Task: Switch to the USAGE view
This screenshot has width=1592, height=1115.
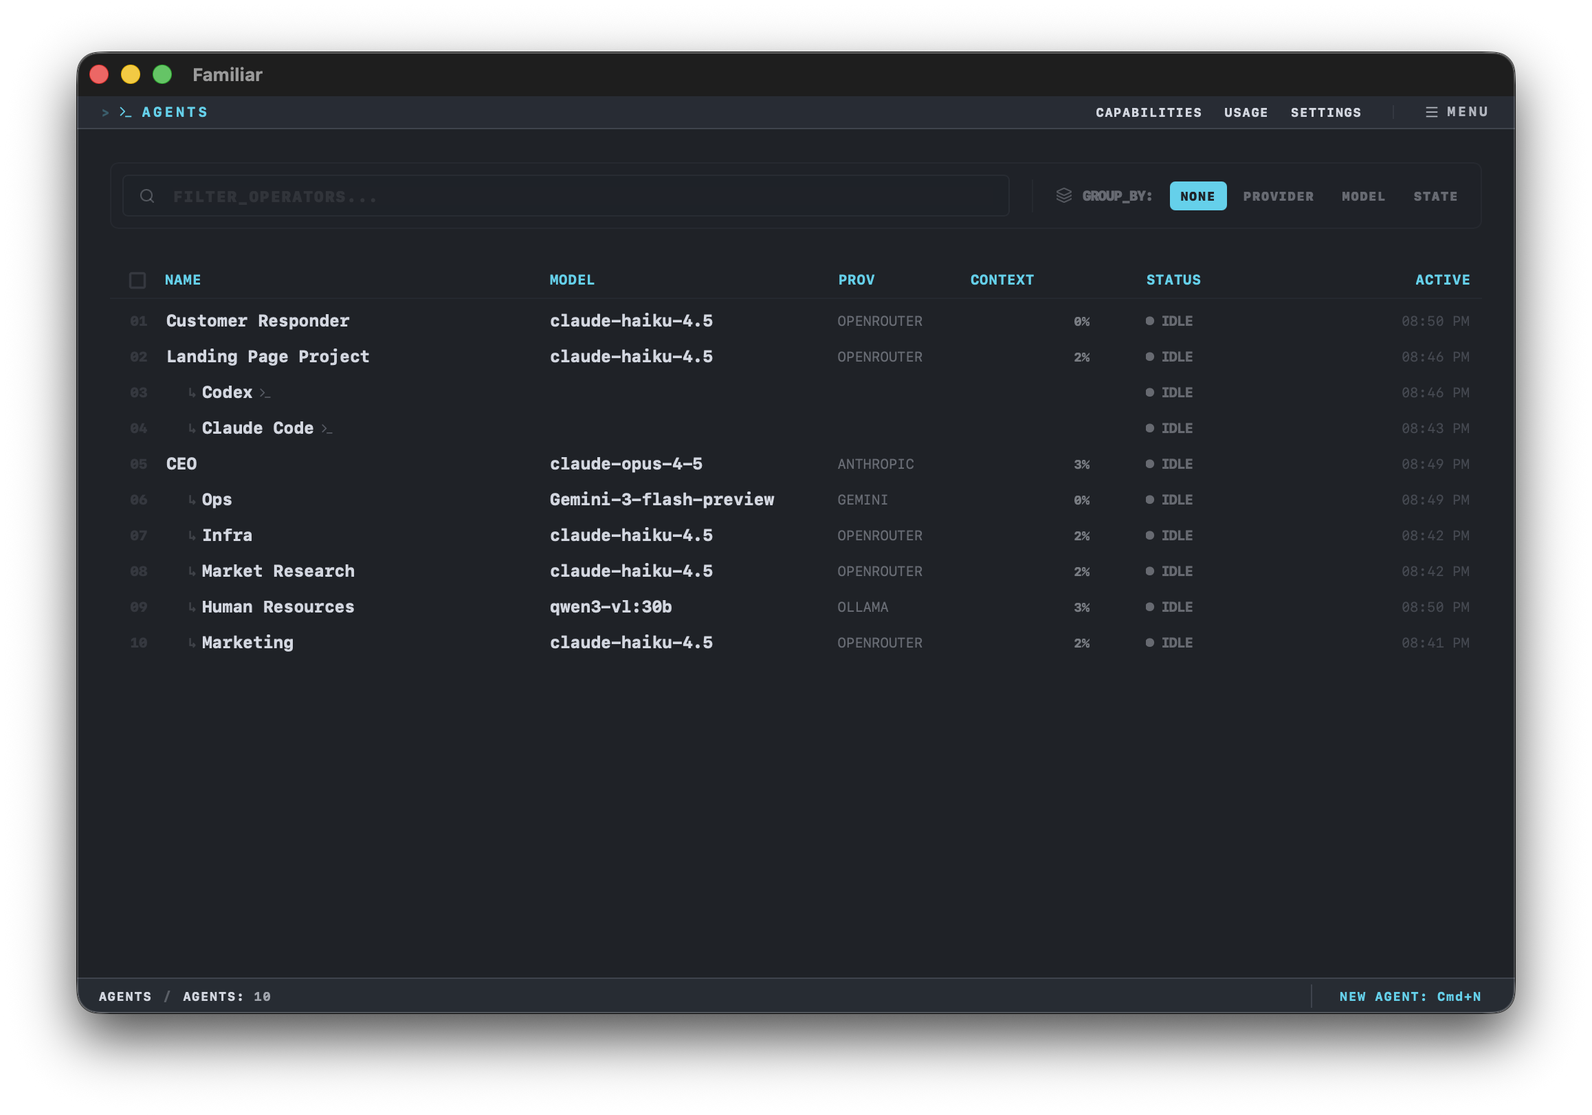Action: [1246, 111]
